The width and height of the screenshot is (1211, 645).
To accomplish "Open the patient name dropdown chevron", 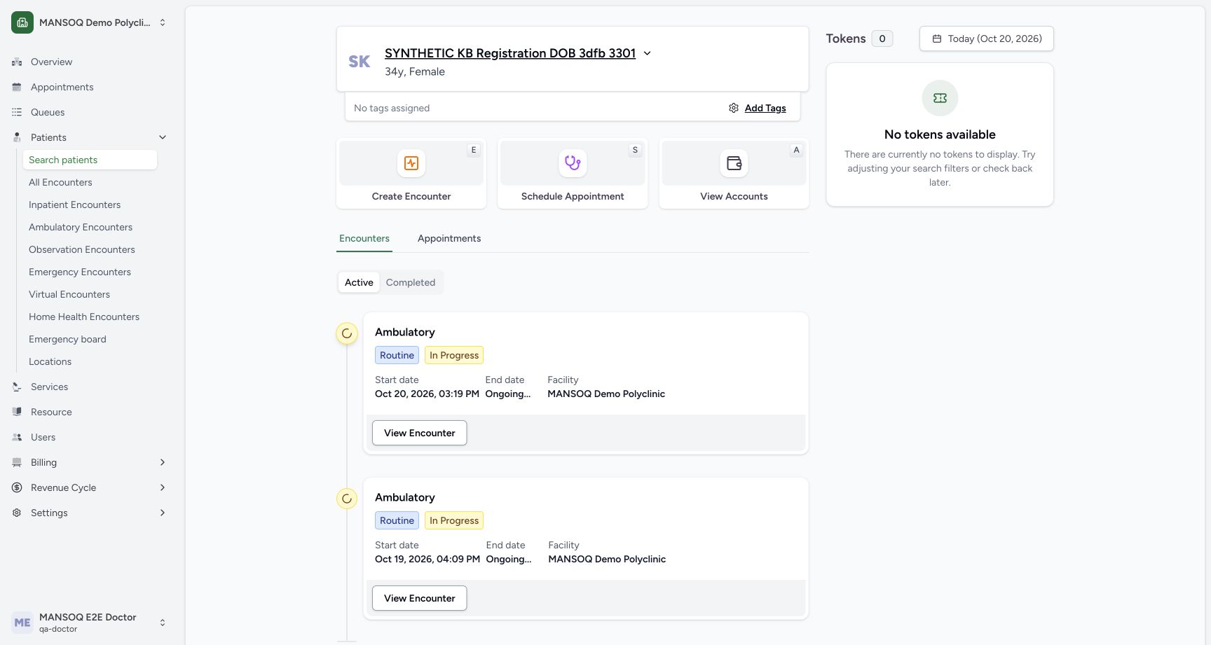I will pyautogui.click(x=647, y=53).
